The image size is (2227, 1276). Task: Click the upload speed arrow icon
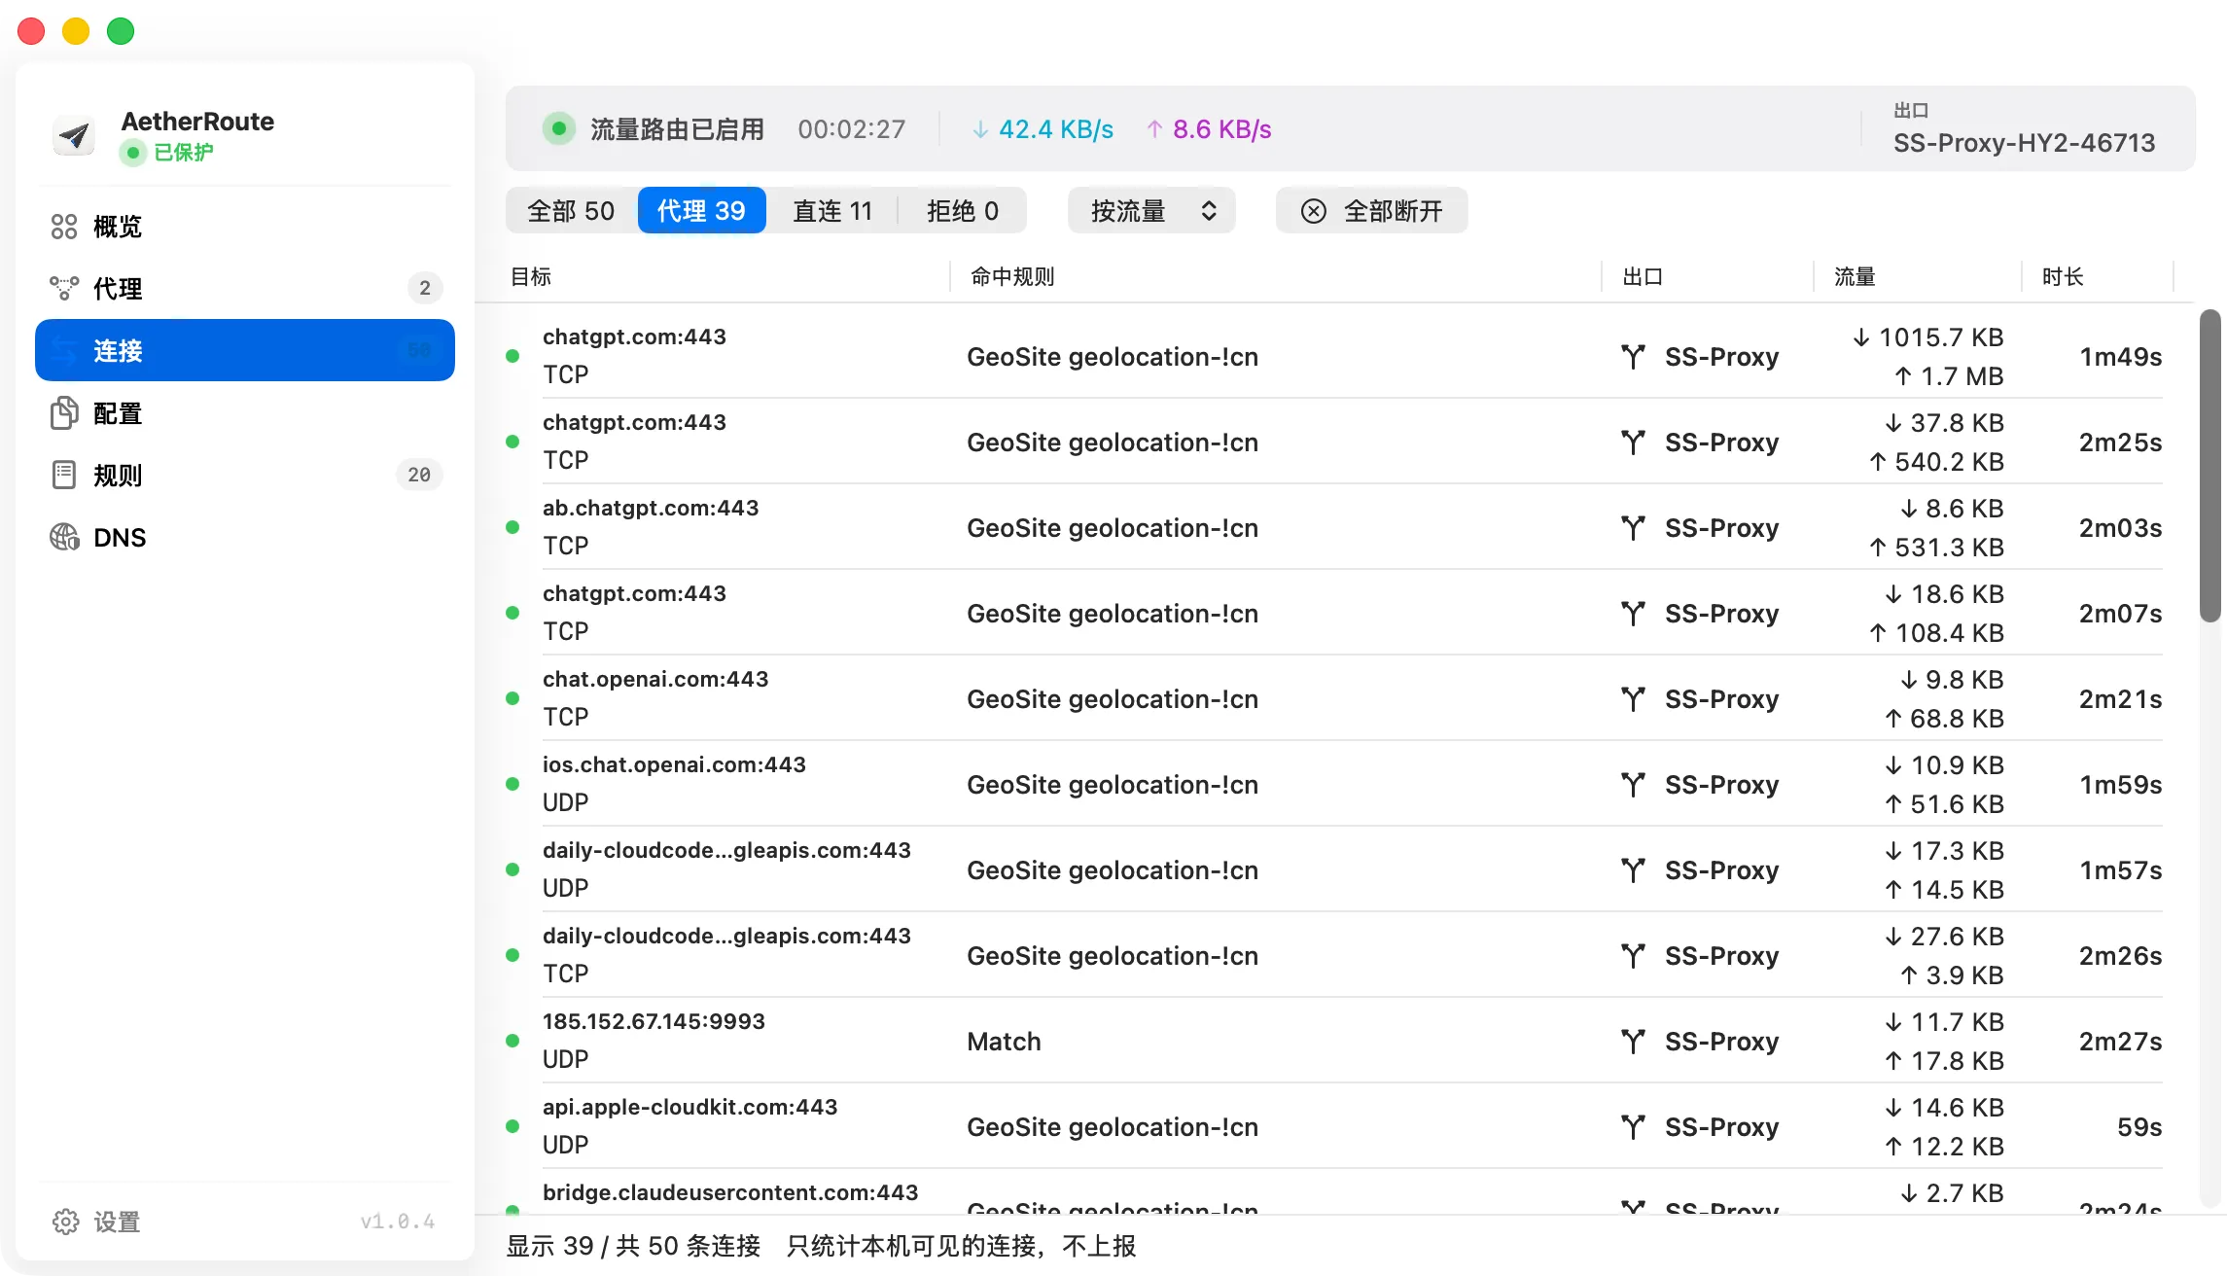pos(1154,129)
